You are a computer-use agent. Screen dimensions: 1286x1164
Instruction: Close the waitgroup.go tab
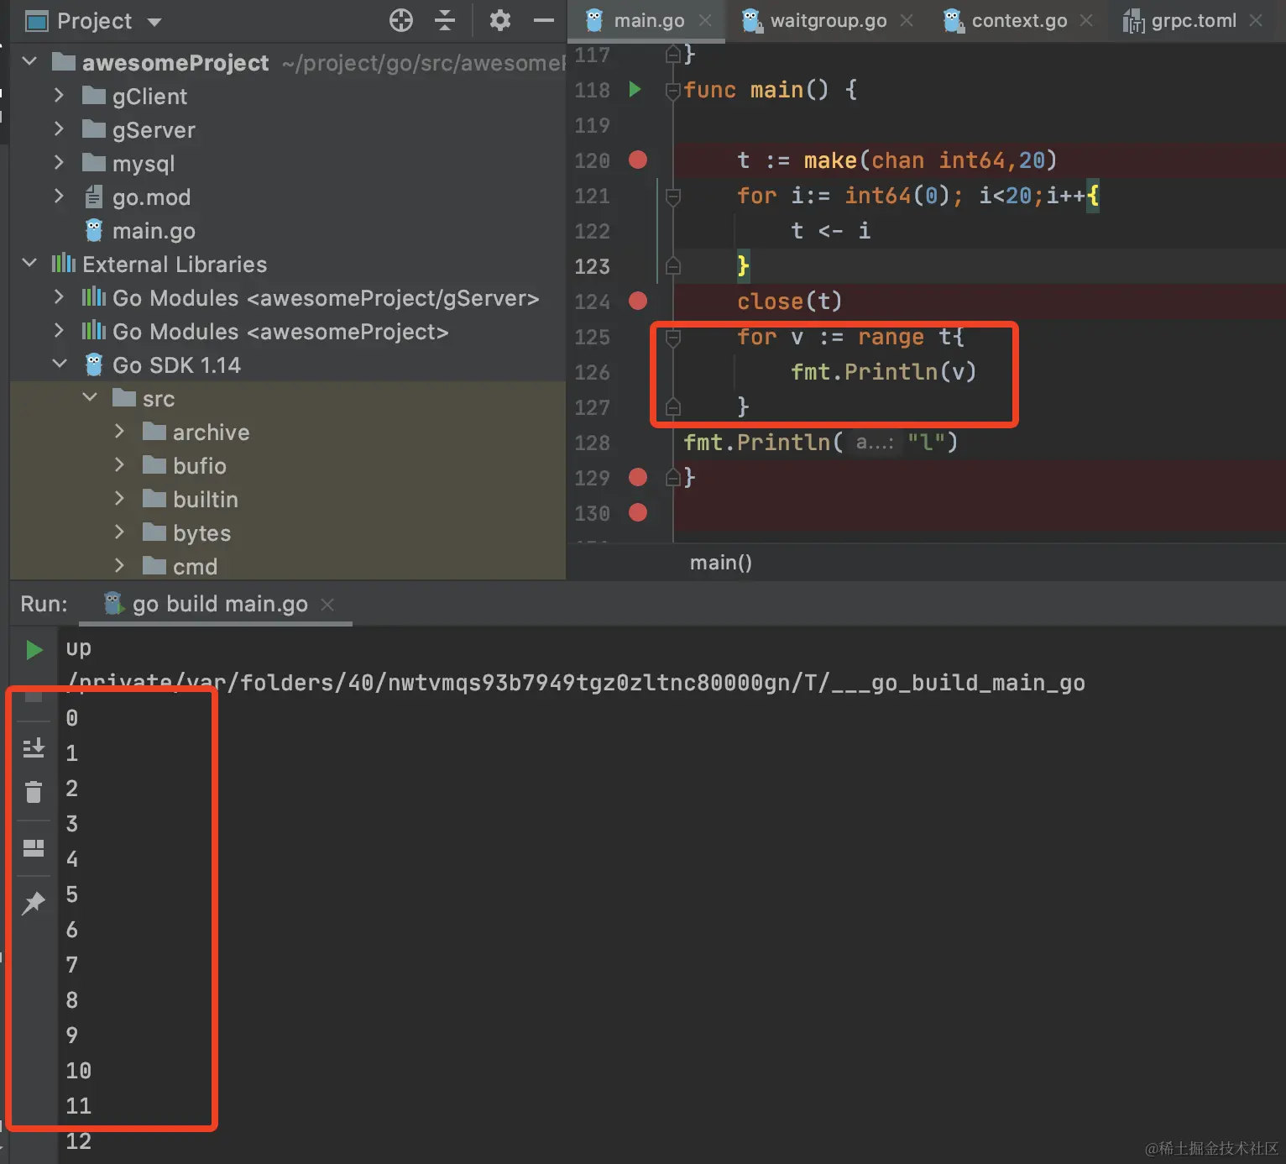click(907, 20)
